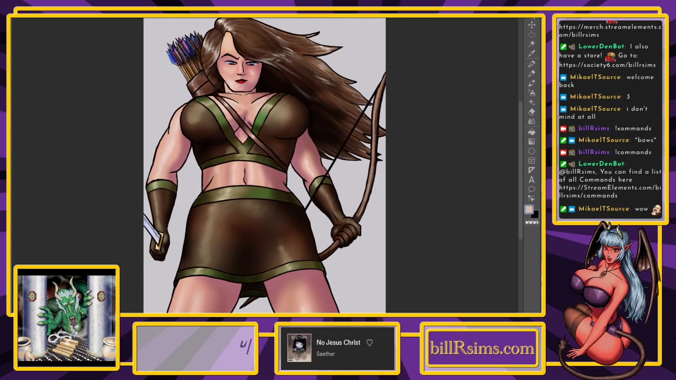Open the StreamElements.com commands link in chat
This screenshot has height=380, width=676.
610,191
